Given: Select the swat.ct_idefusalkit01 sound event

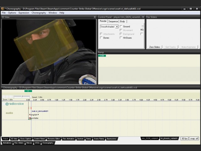Looking at the screenshot, I should (40, 111).
